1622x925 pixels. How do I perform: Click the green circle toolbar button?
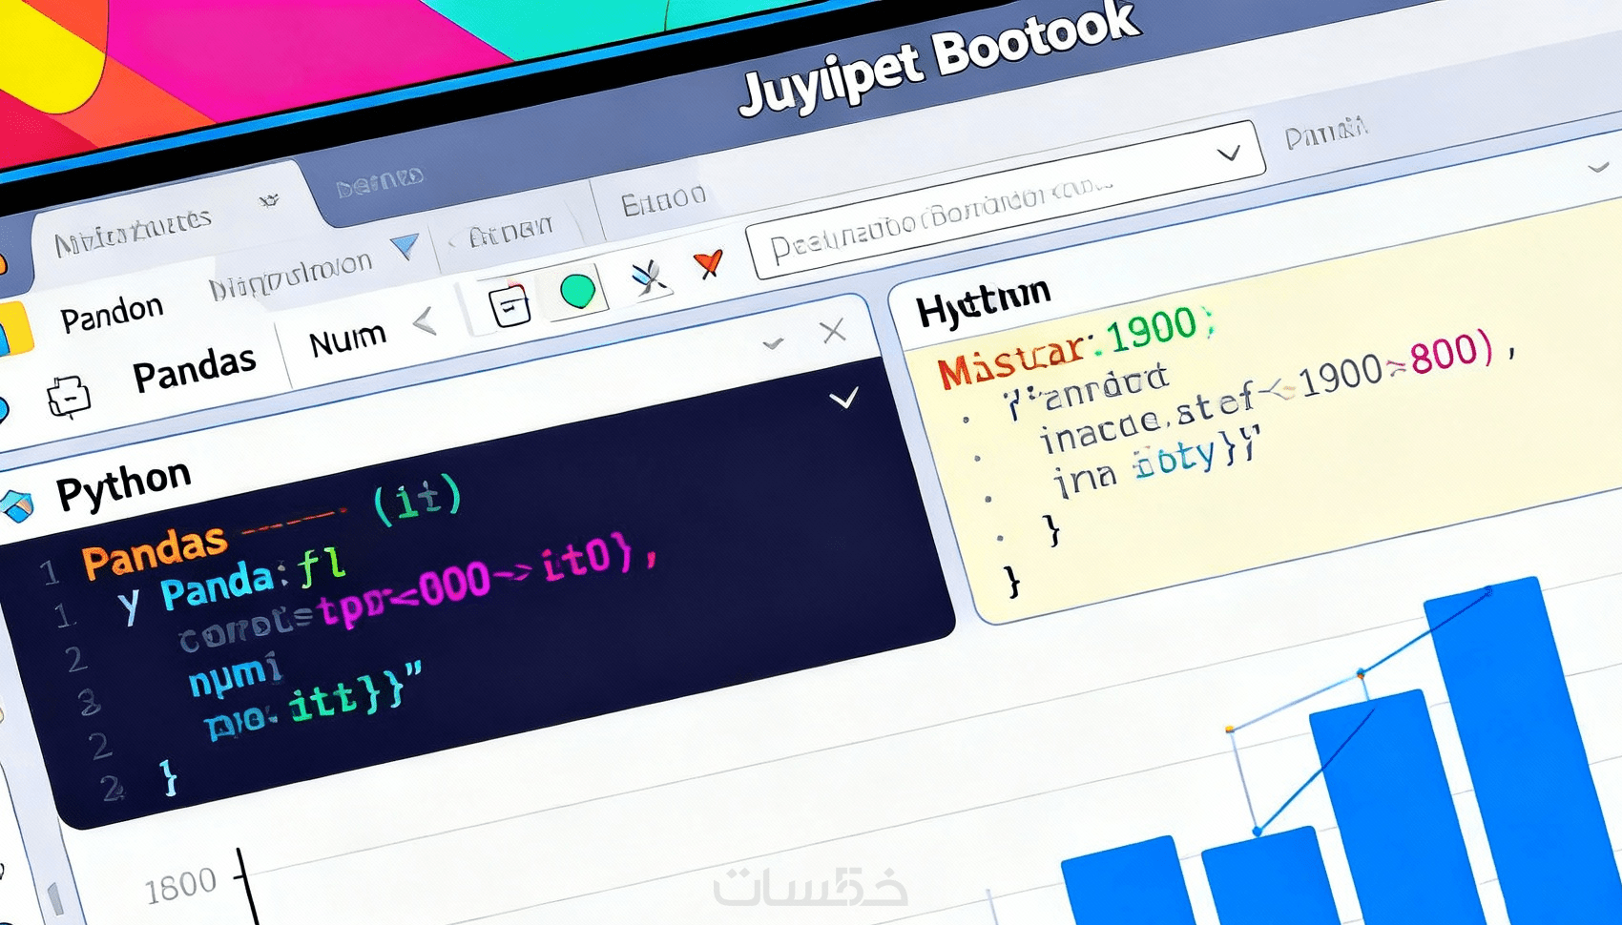[577, 291]
